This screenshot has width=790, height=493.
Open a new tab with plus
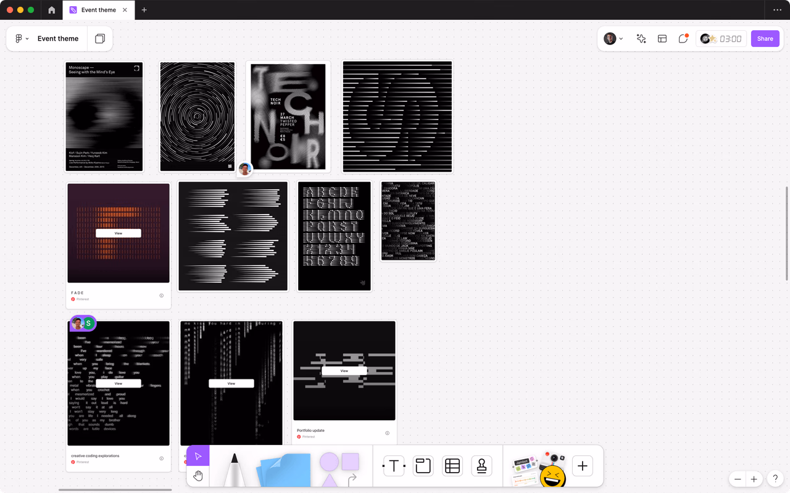coord(144,10)
